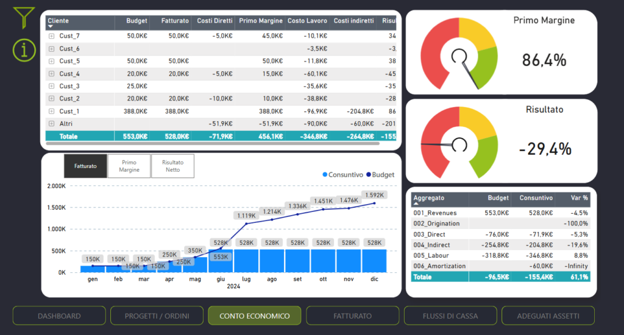Select the 001_Revenues row
The width and height of the screenshot is (624, 335).
pyautogui.click(x=501, y=213)
